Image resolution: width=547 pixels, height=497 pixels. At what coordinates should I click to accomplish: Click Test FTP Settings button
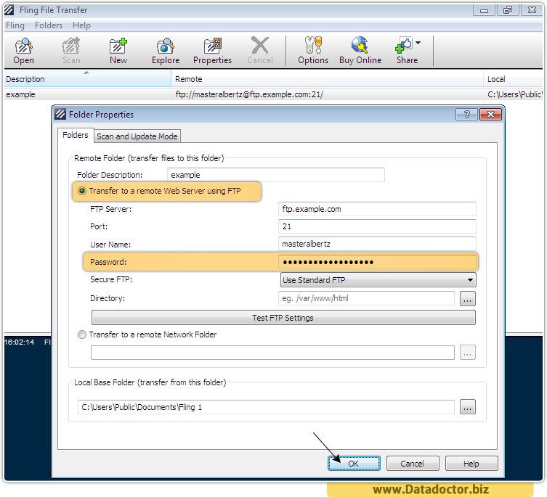click(283, 318)
